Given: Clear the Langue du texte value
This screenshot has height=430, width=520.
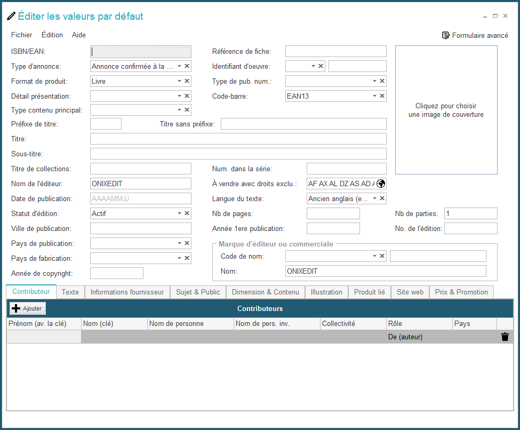Looking at the screenshot, I should (x=382, y=198).
